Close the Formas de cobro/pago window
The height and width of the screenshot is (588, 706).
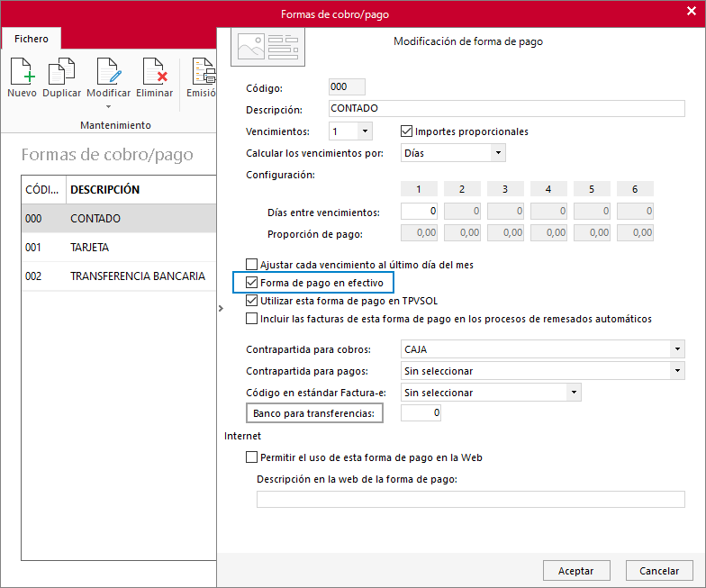(x=692, y=11)
